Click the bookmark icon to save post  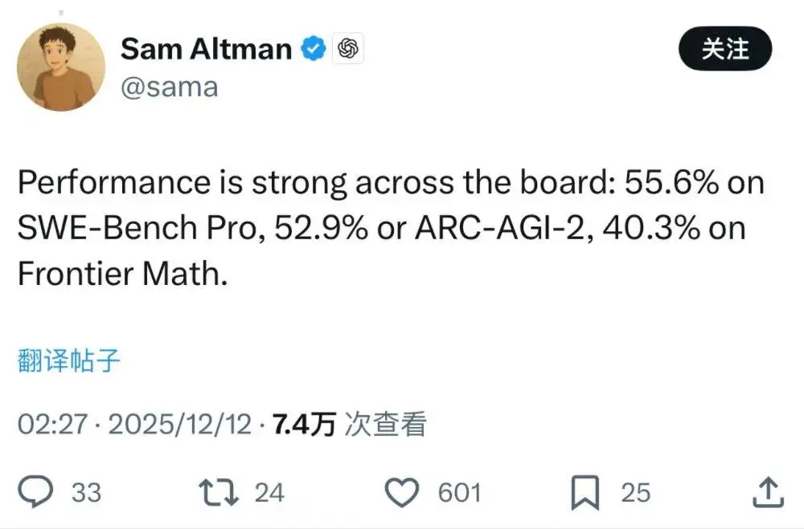coord(585,490)
